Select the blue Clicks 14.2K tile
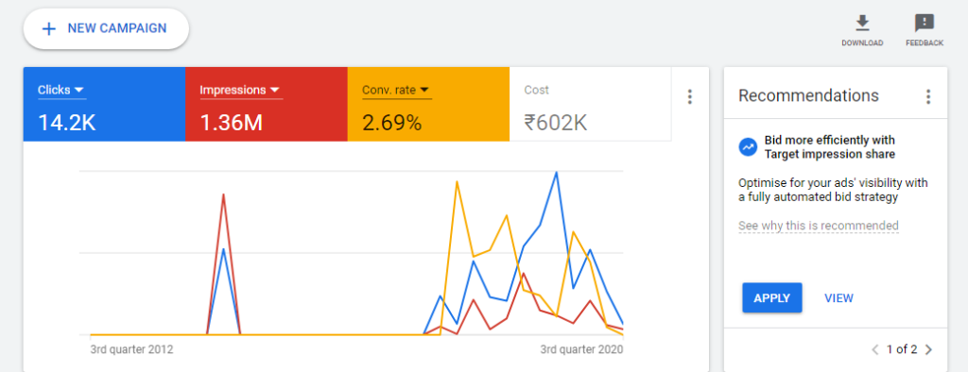 104,104
